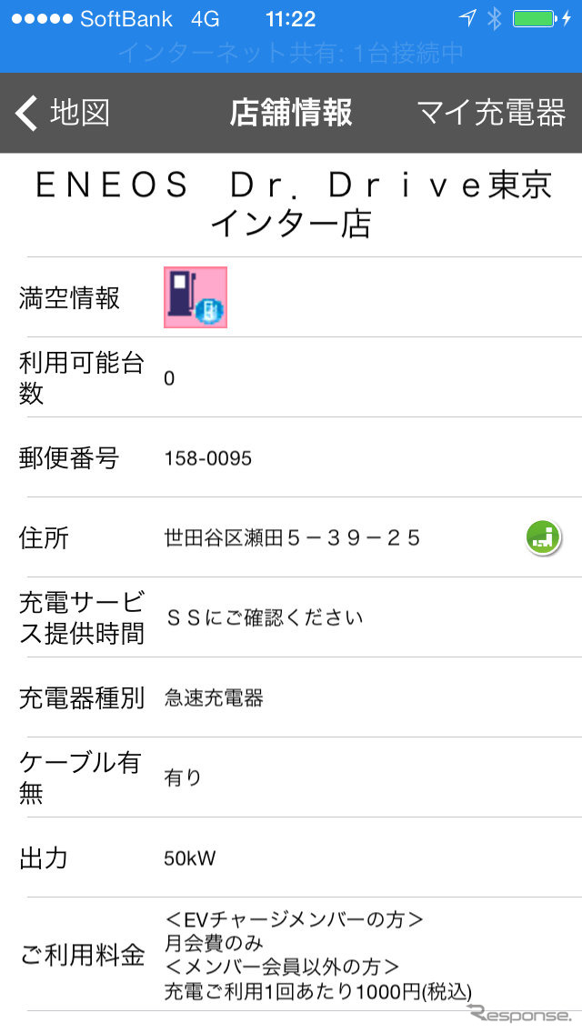Tap the battery icon in status bar
The width and height of the screenshot is (582, 1033).
[x=535, y=18]
